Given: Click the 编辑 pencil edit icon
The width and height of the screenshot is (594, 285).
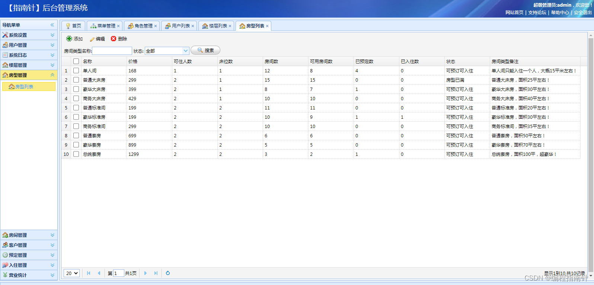Looking at the screenshot, I should pyautogui.click(x=92, y=39).
